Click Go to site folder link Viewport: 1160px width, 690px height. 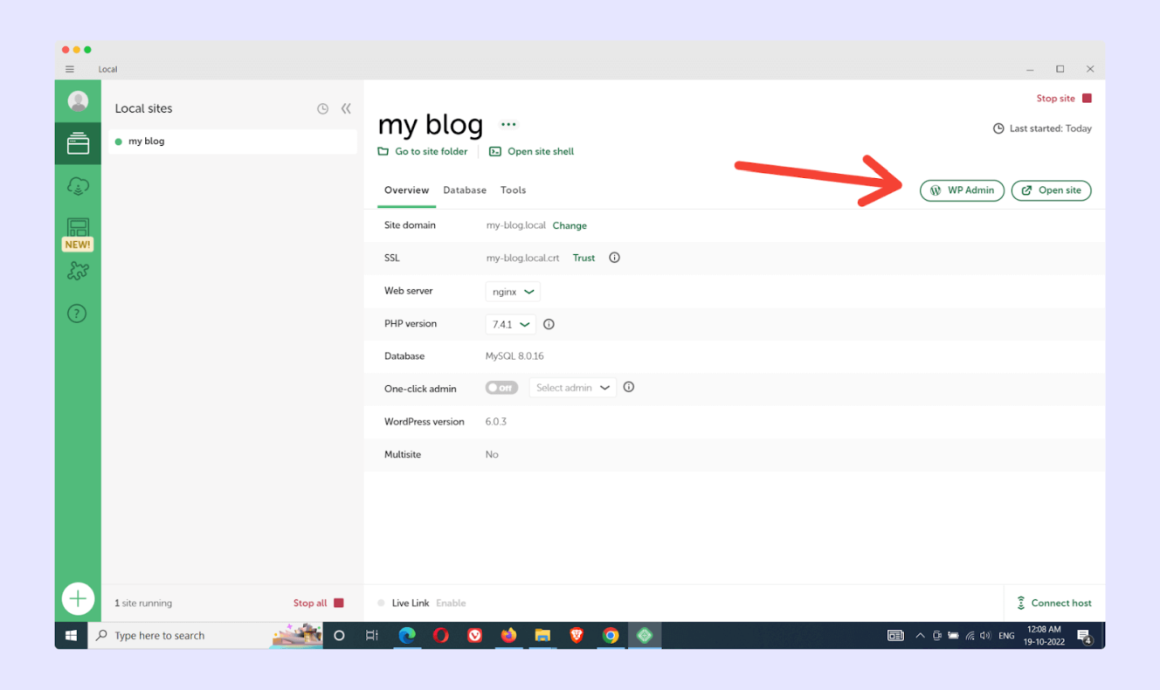pos(423,152)
